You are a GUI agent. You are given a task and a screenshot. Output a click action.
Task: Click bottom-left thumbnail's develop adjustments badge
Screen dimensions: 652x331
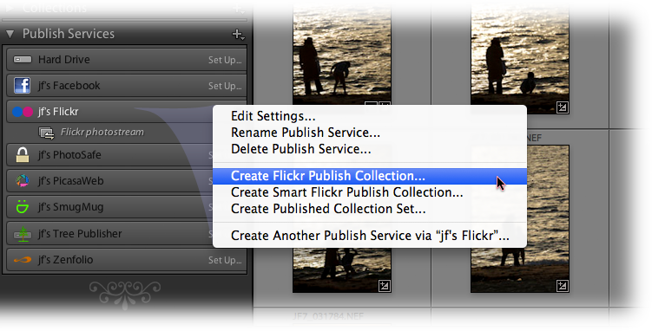coord(385,286)
